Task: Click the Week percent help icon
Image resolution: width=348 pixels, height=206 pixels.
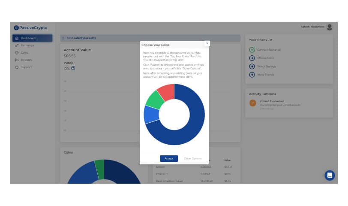Action: [x=73, y=68]
